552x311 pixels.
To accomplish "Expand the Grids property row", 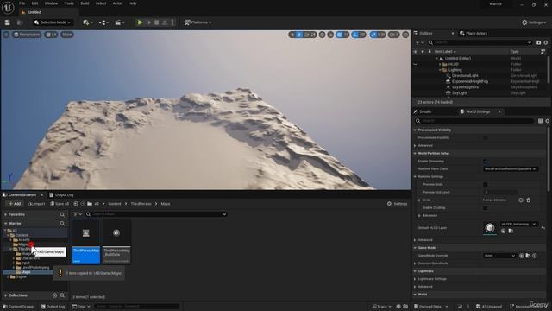I will coord(419,200).
